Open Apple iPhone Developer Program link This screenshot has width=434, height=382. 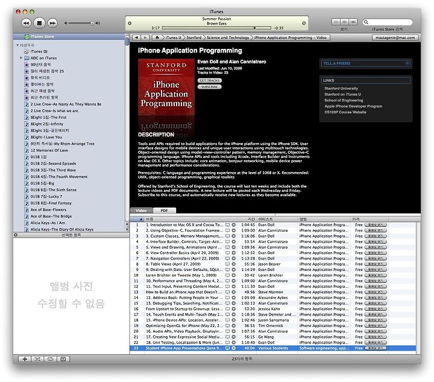353,106
